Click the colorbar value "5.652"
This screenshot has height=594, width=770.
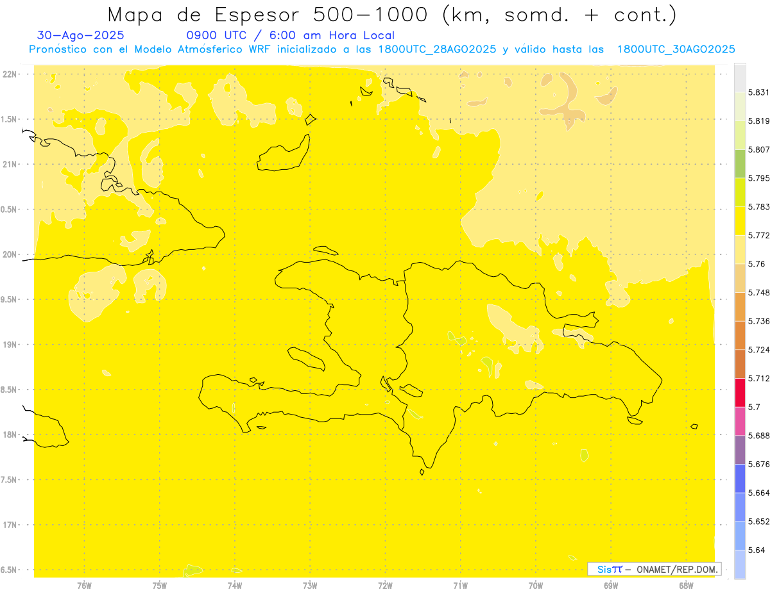pyautogui.click(x=758, y=522)
